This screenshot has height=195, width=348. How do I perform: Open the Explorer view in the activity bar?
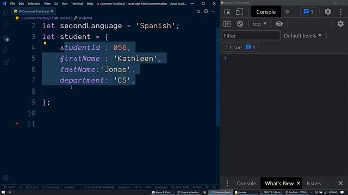6,12
